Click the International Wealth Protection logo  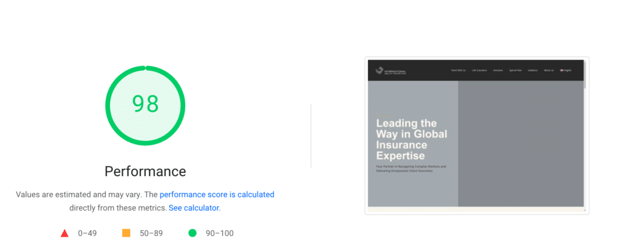tap(391, 71)
